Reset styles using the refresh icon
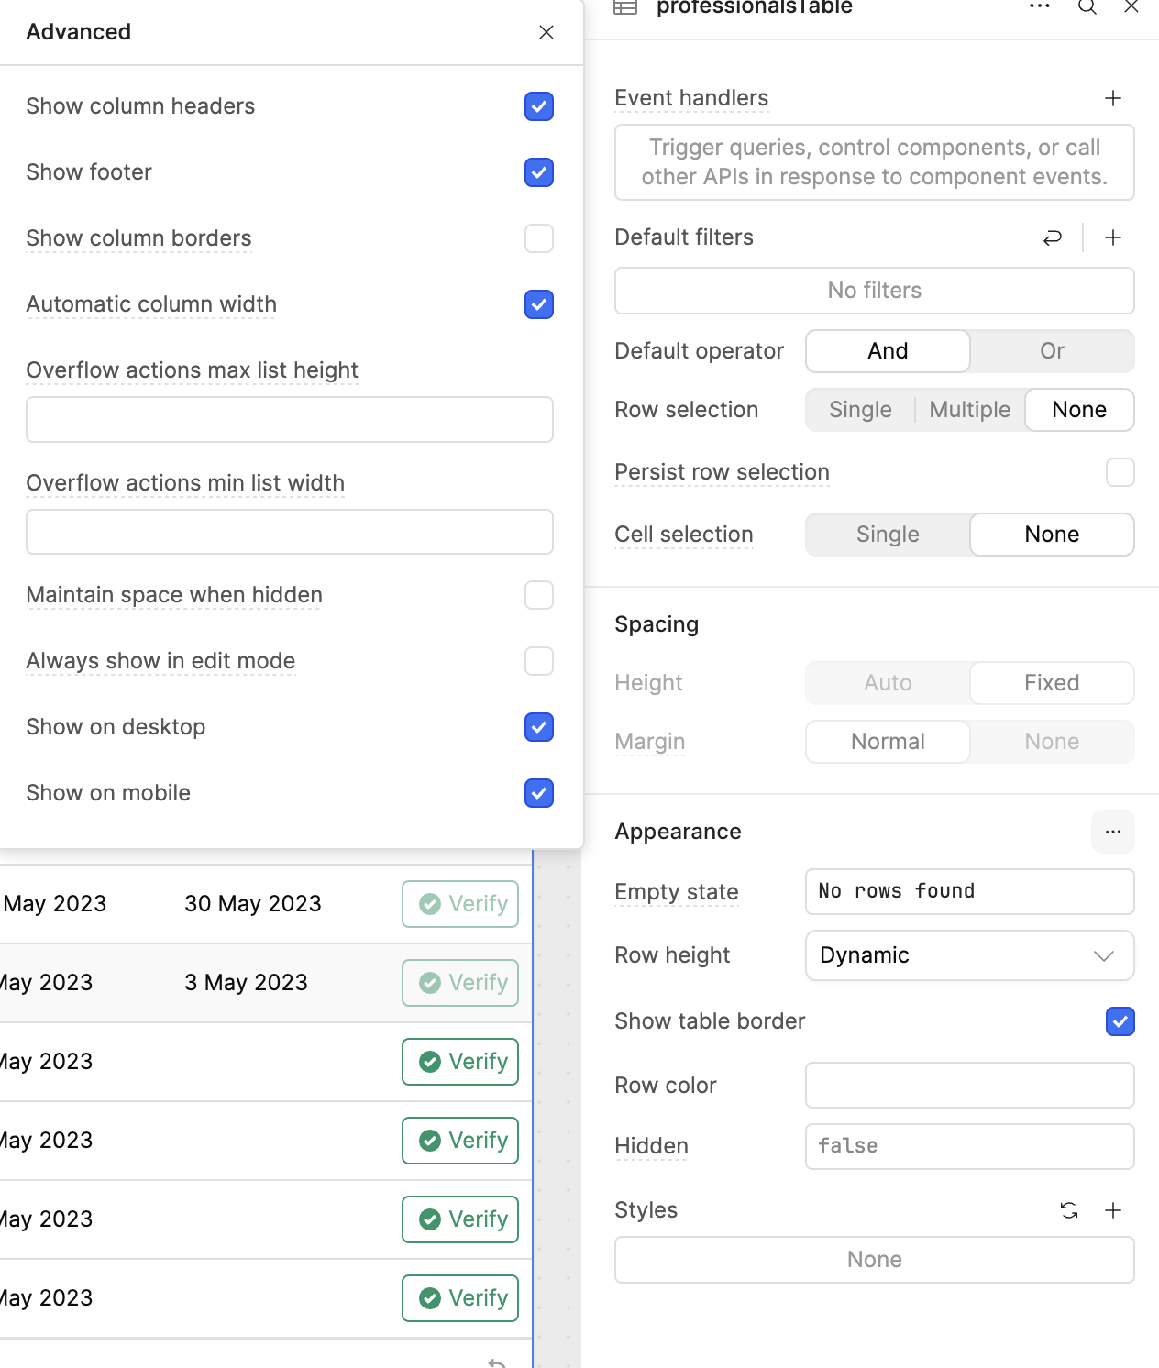The image size is (1159, 1368). pyautogui.click(x=1068, y=1210)
